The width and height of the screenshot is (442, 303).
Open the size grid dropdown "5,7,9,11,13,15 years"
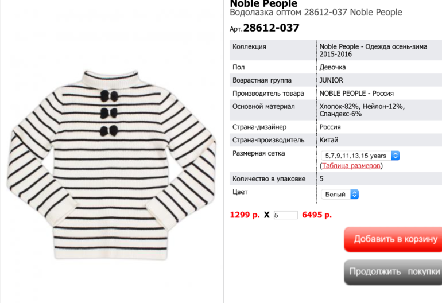pos(360,156)
